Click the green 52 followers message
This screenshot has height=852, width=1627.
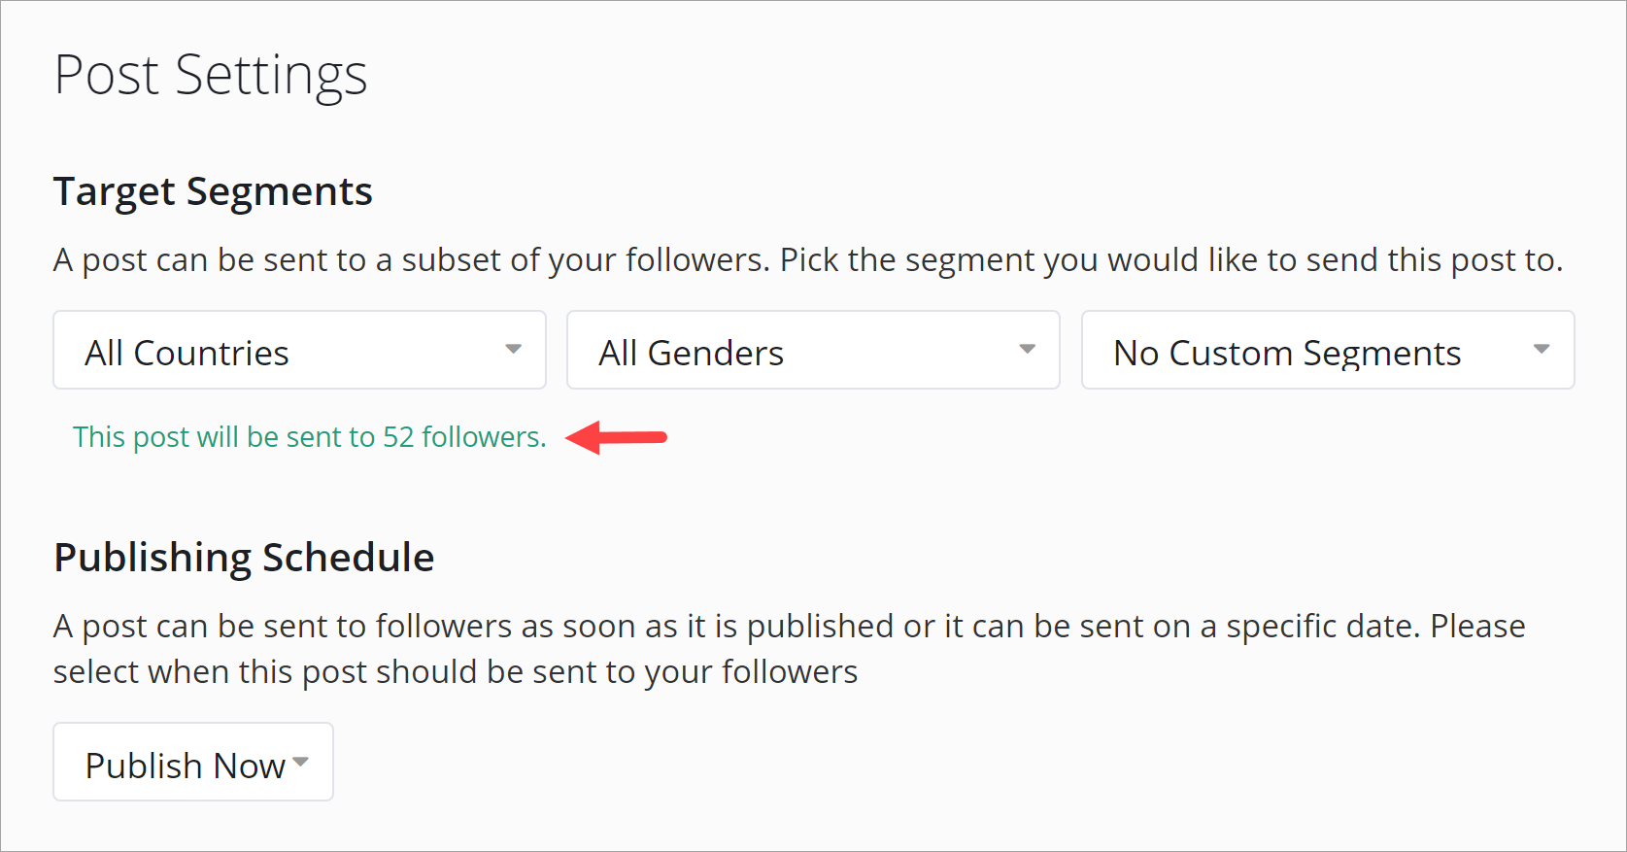coord(309,437)
